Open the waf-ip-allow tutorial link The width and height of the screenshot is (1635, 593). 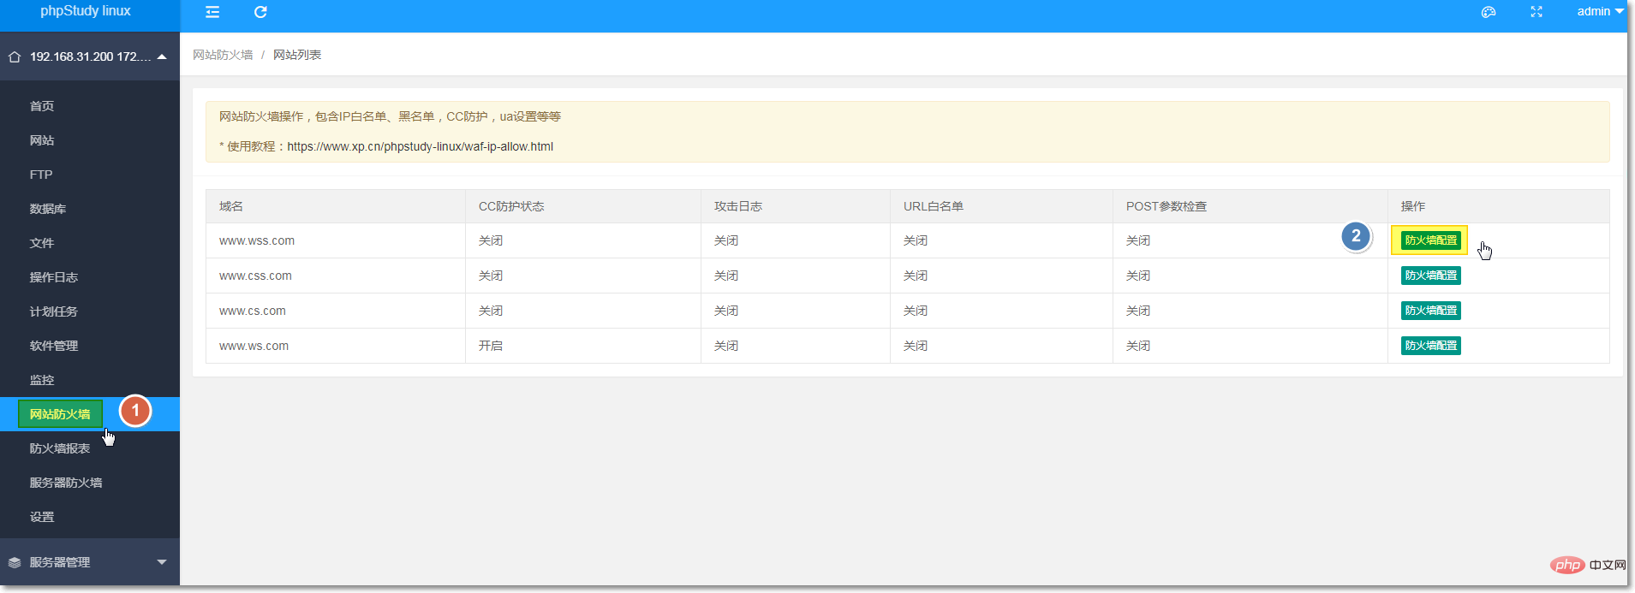pos(420,146)
